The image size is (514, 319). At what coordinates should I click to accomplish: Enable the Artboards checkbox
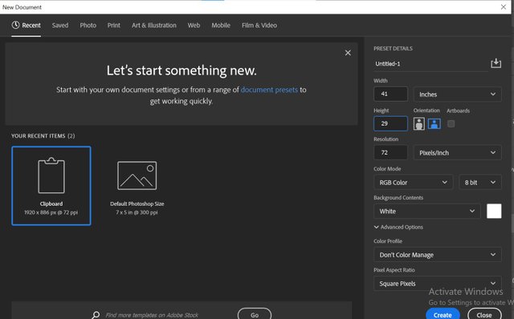pyautogui.click(x=451, y=123)
